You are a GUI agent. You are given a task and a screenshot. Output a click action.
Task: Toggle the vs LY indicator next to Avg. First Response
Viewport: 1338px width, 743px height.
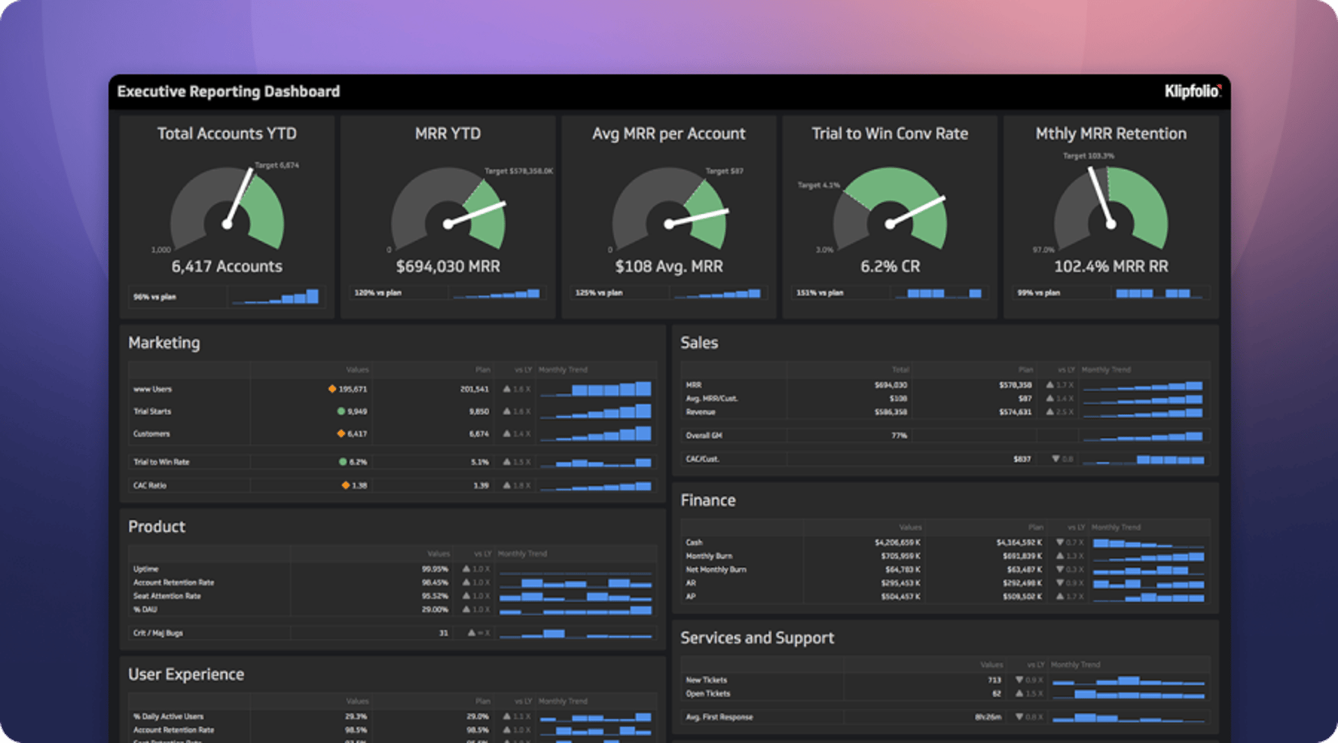1020,717
